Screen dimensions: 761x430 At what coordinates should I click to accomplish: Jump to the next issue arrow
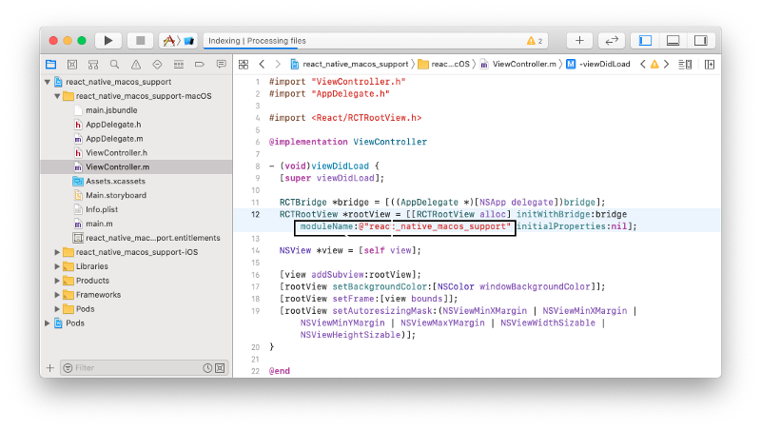coord(667,64)
